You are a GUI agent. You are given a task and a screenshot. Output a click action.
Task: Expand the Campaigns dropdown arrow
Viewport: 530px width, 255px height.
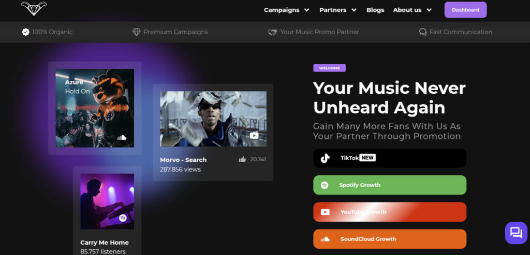tap(306, 10)
